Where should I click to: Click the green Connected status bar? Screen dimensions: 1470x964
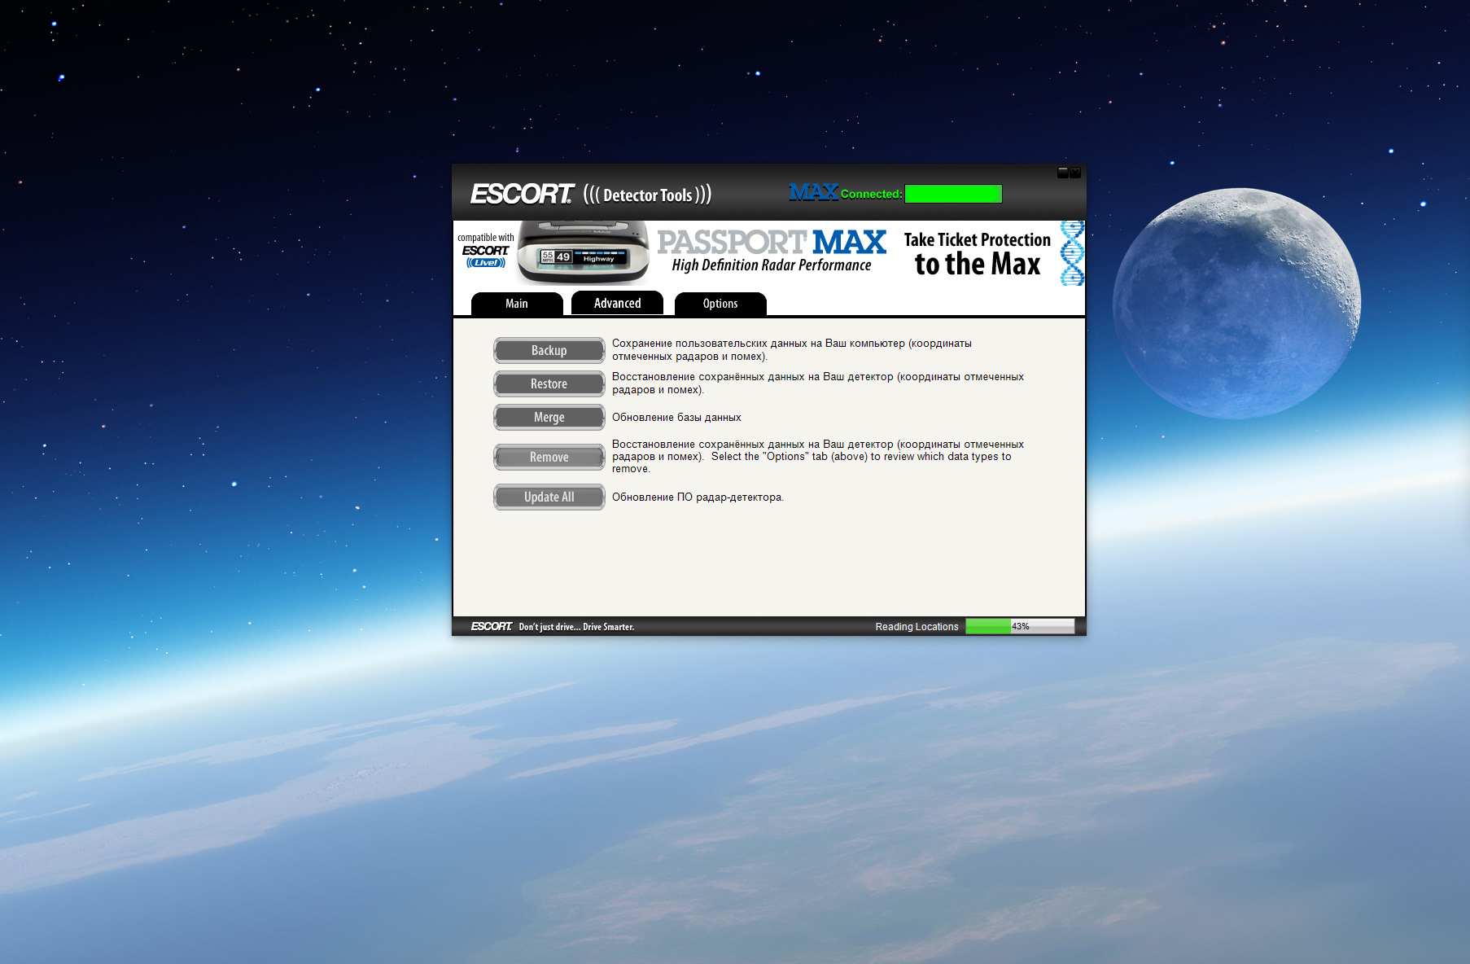pos(953,194)
